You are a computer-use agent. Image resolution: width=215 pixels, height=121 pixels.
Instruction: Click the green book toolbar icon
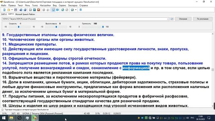(x=63, y=10)
